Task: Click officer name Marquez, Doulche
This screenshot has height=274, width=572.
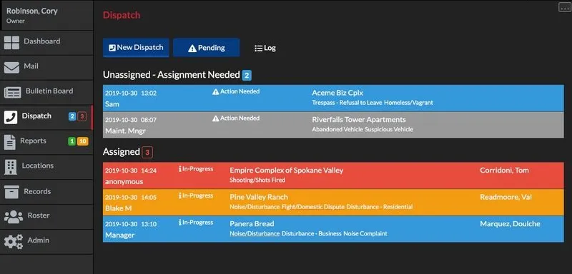Action: (x=510, y=224)
